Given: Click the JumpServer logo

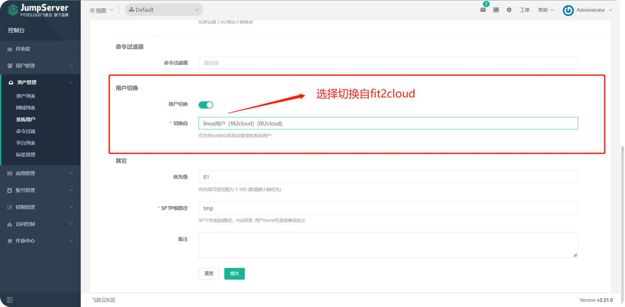Looking at the screenshot, I should pyautogui.click(x=38, y=10).
